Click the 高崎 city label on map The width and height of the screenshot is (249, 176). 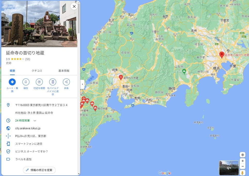194,31
